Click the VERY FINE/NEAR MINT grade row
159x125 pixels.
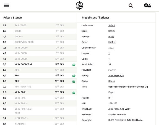tap(38, 111)
